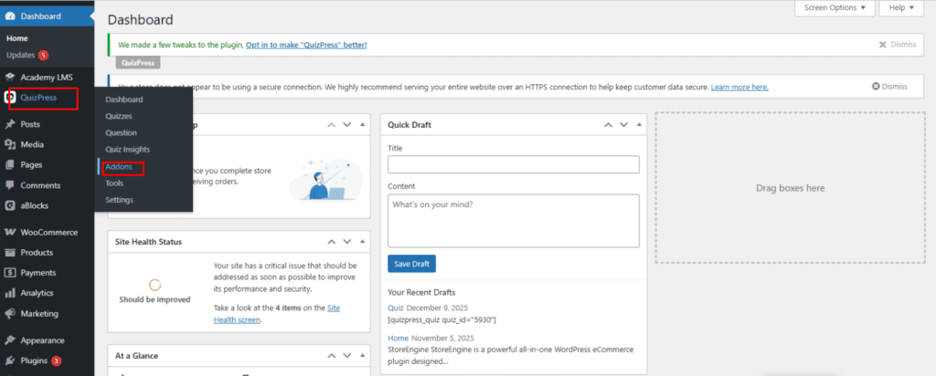
Task: Click the red Updates count badge
Action: point(43,56)
